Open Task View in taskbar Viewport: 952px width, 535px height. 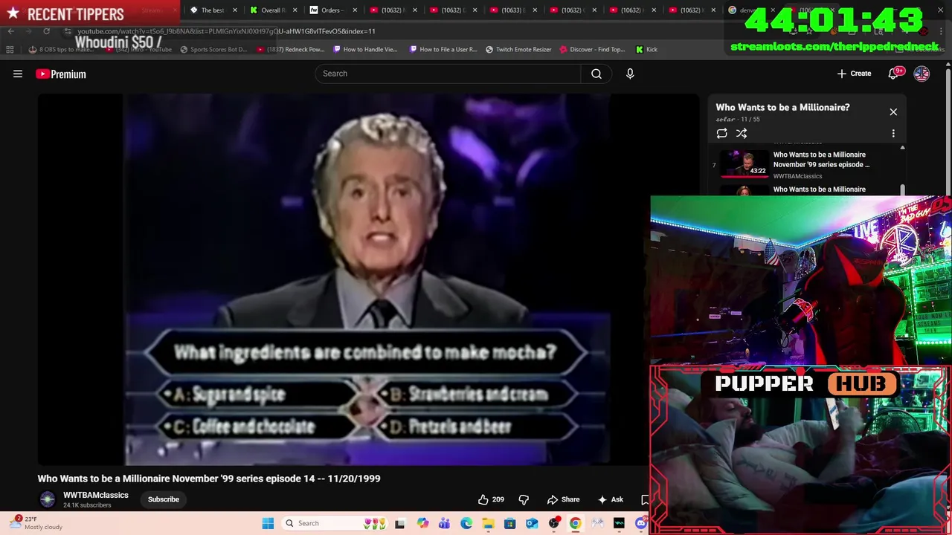(x=399, y=523)
